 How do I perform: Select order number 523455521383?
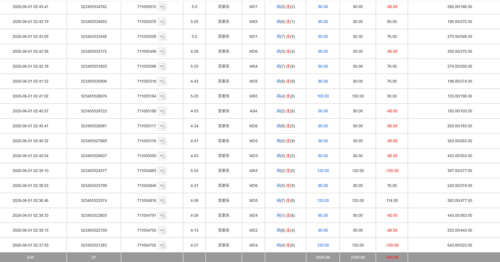tap(94, 245)
